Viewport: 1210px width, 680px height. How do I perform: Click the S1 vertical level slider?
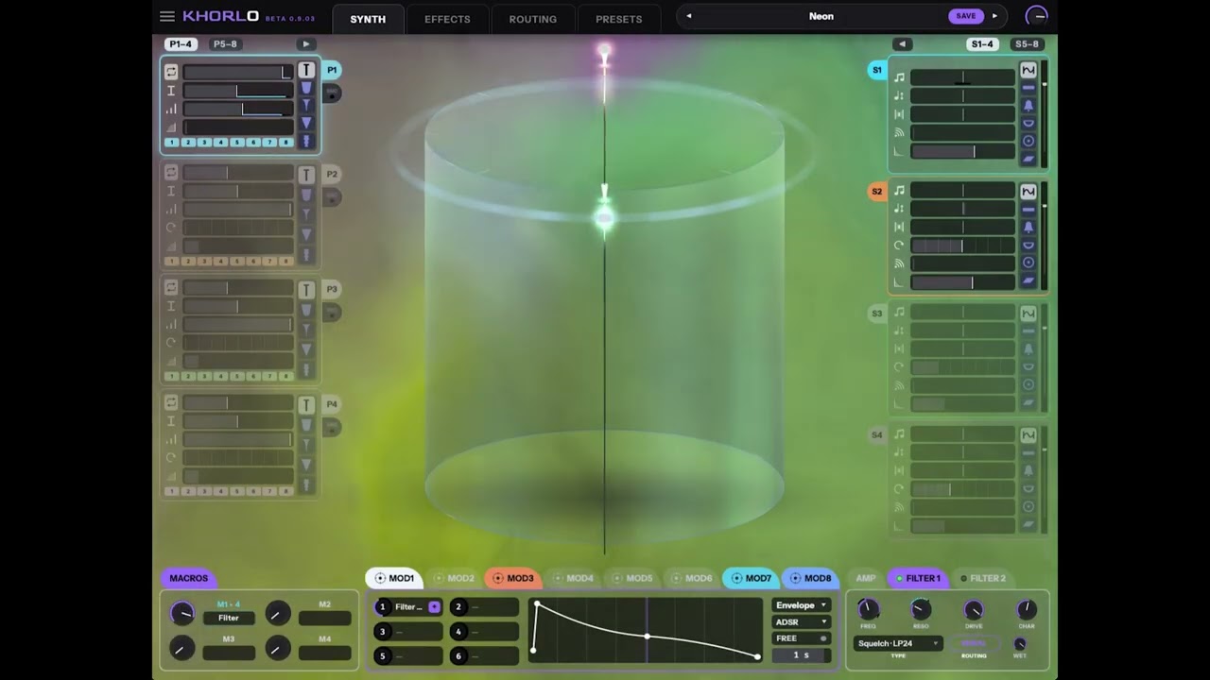1044,114
